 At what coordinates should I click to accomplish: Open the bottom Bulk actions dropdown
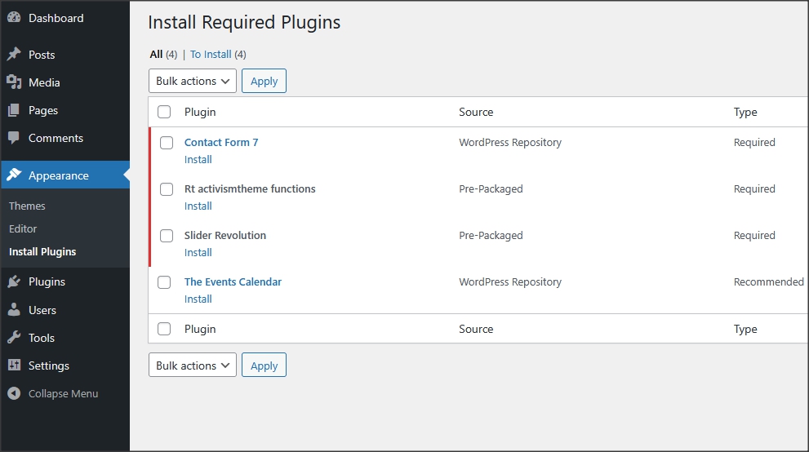(x=193, y=366)
